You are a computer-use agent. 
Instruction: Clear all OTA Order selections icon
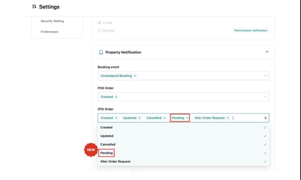(265, 118)
